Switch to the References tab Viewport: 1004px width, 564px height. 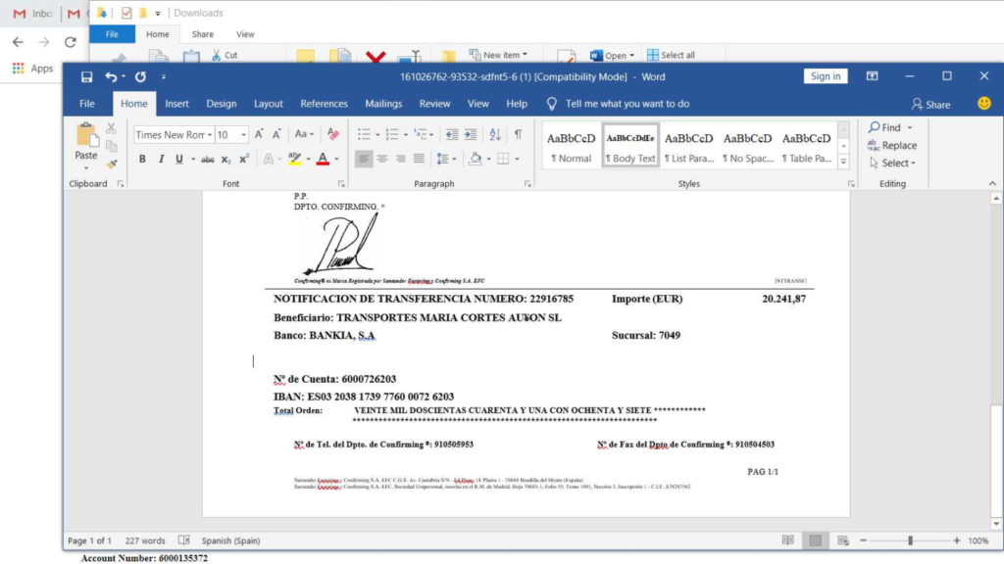(x=324, y=104)
